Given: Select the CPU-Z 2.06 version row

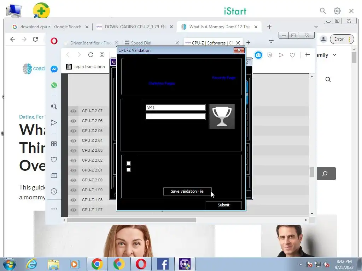Looking at the screenshot, I should pos(92,121).
